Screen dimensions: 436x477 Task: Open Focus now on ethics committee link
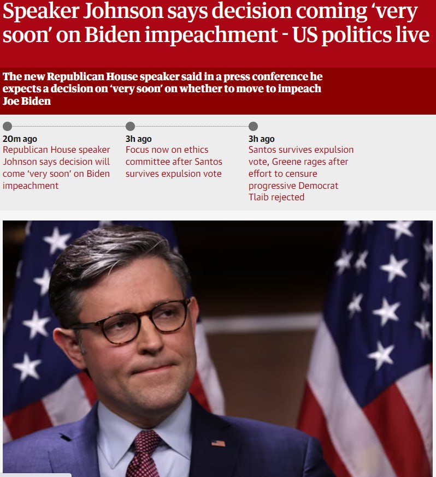tap(174, 162)
